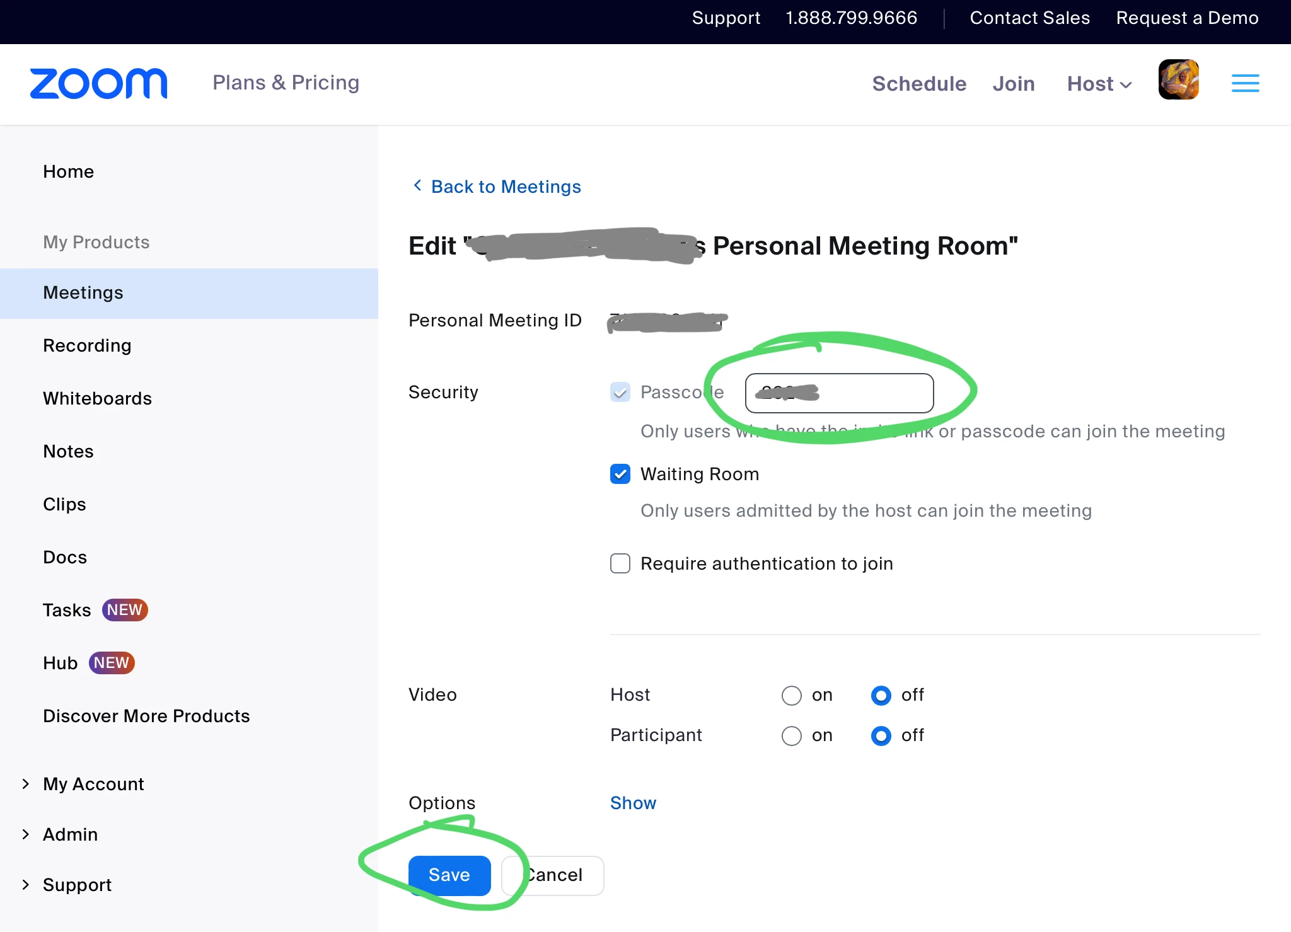Click the NEW badge next to Hub
This screenshot has width=1291, height=932.
[112, 663]
